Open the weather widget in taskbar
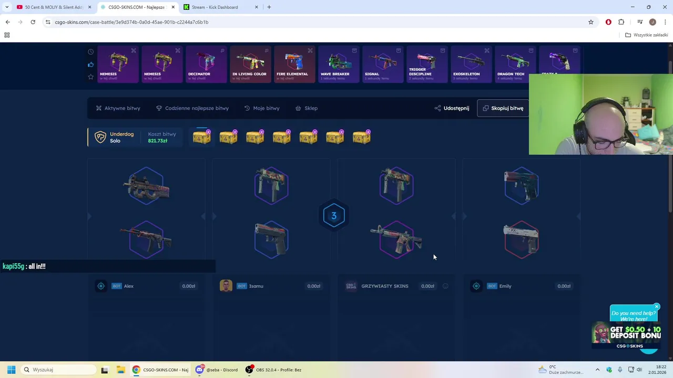Screen dimensions: 673x378 click(x=560, y=370)
